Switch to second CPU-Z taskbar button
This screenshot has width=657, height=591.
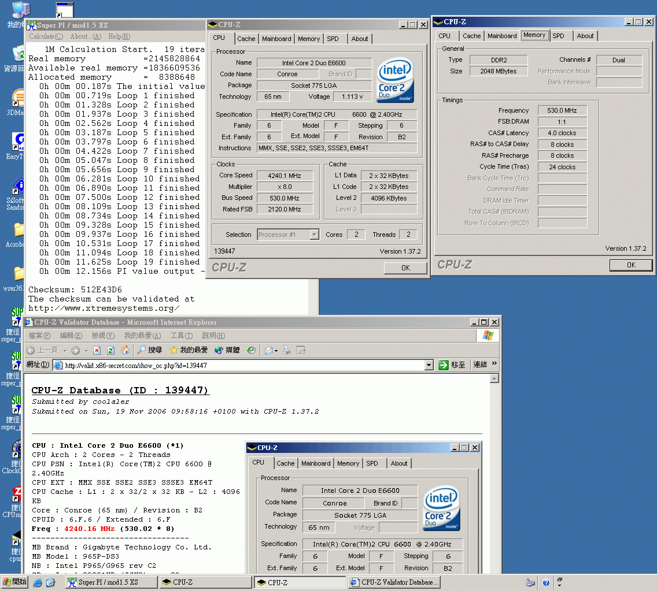coord(300,582)
